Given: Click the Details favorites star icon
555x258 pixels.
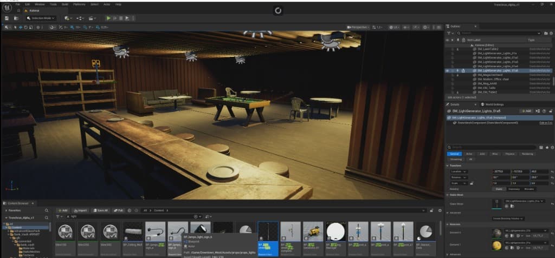Looking at the screenshot, I should pyautogui.click(x=547, y=147).
